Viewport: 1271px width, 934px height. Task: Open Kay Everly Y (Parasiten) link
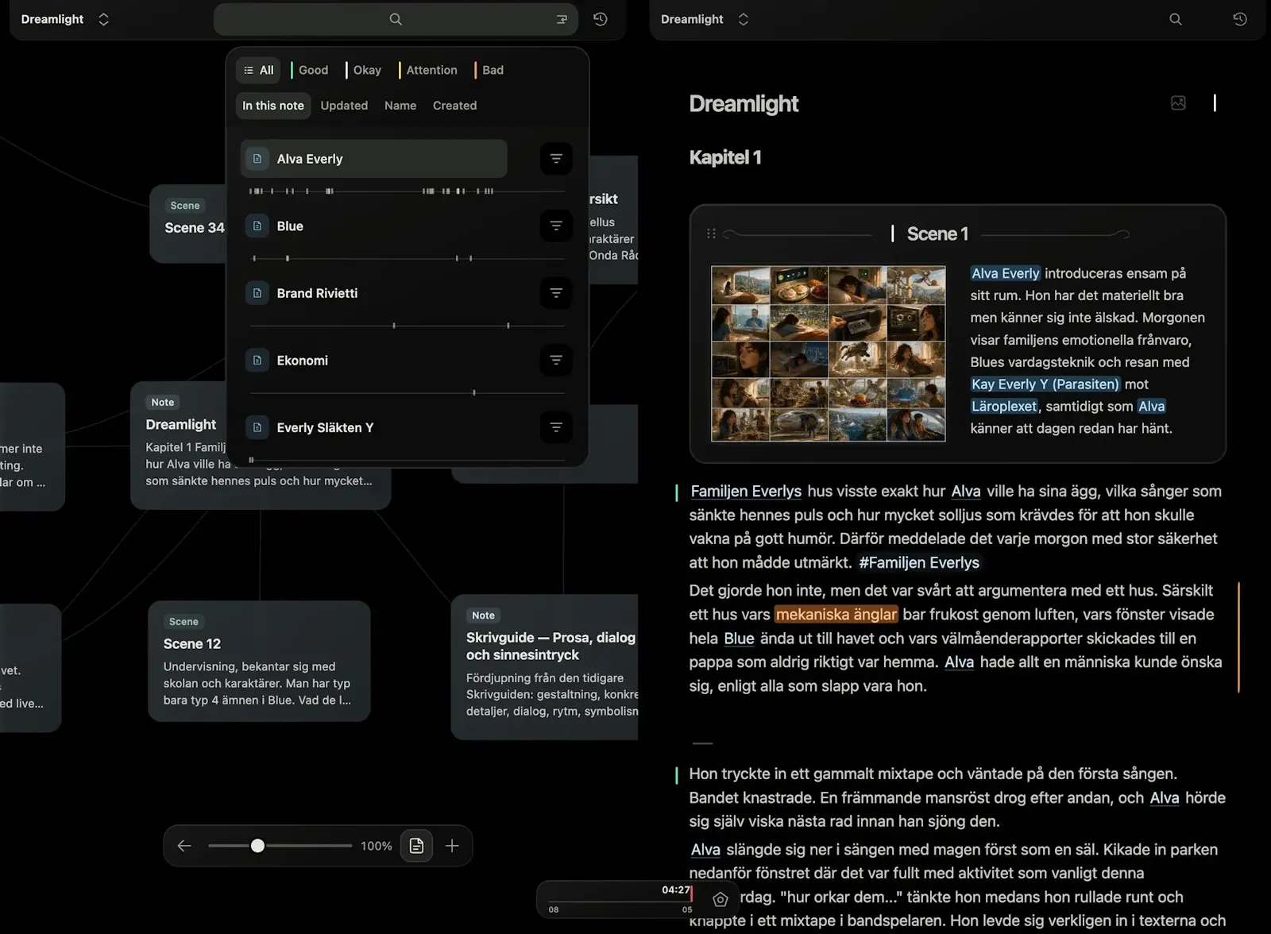(1045, 384)
